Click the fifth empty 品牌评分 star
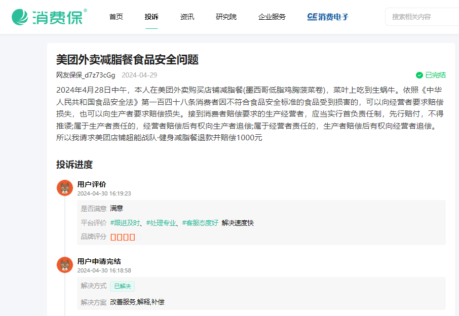The image size is (459, 316). coord(138,237)
